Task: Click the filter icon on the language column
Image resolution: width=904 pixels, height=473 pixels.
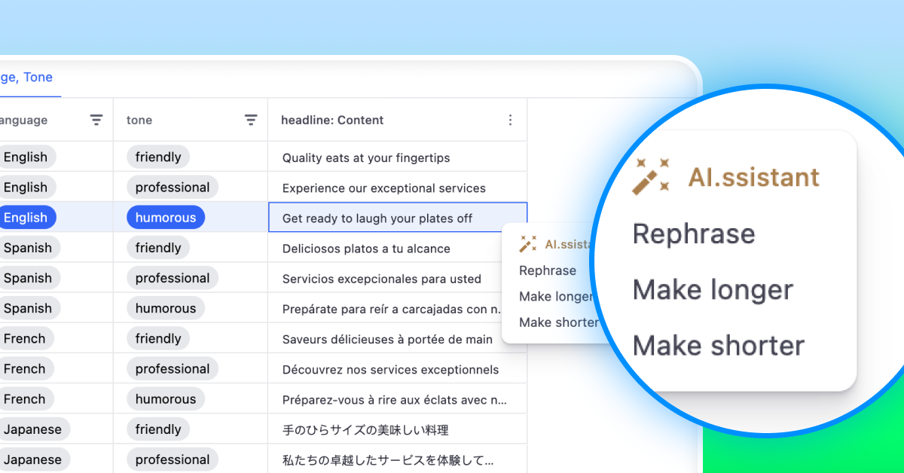Action: 96,120
